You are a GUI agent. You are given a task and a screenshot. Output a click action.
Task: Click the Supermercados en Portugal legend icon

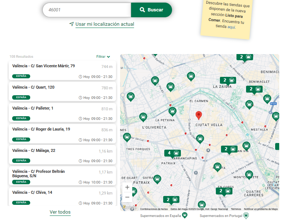tap(246, 215)
